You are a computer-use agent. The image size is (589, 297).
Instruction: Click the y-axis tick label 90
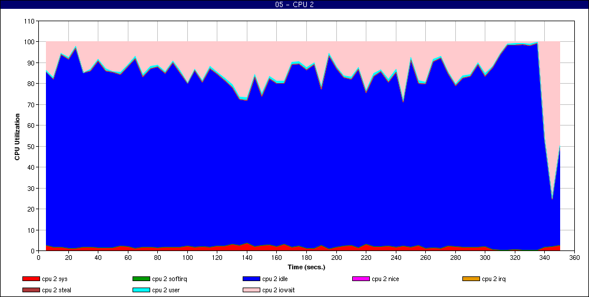(x=31, y=63)
